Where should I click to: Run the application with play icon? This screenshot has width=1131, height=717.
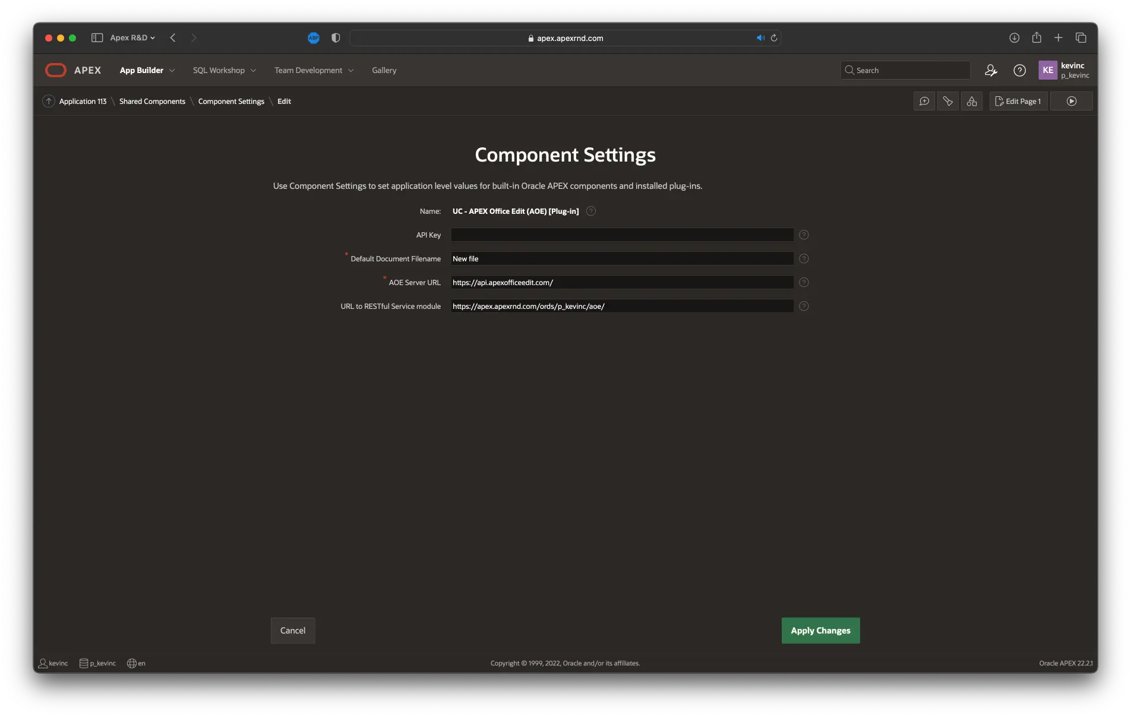pyautogui.click(x=1072, y=102)
